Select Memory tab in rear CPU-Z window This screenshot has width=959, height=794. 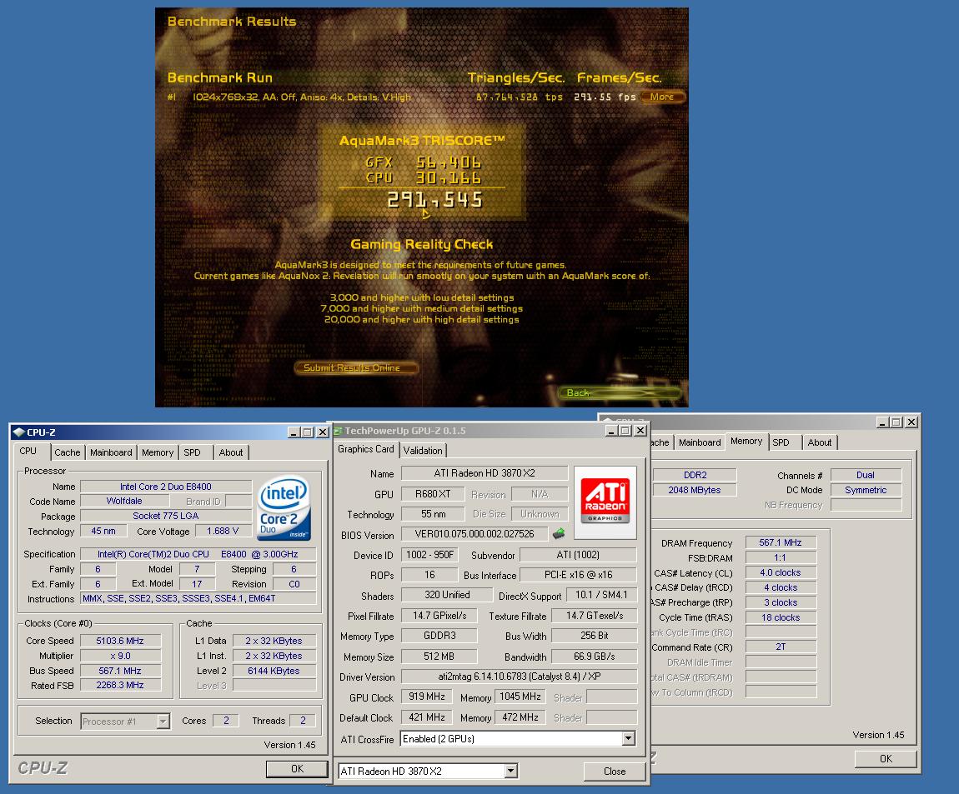pyautogui.click(x=746, y=442)
